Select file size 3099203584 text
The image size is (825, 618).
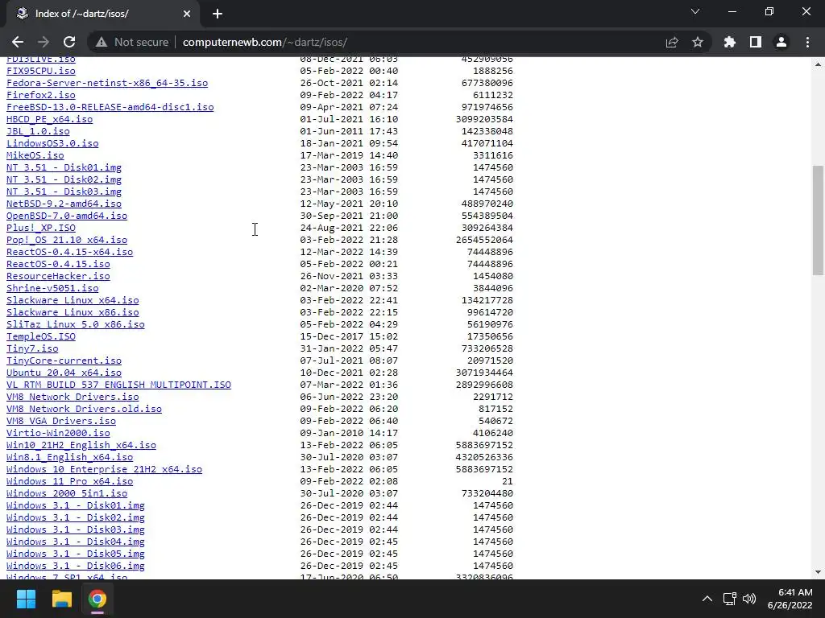click(x=484, y=119)
